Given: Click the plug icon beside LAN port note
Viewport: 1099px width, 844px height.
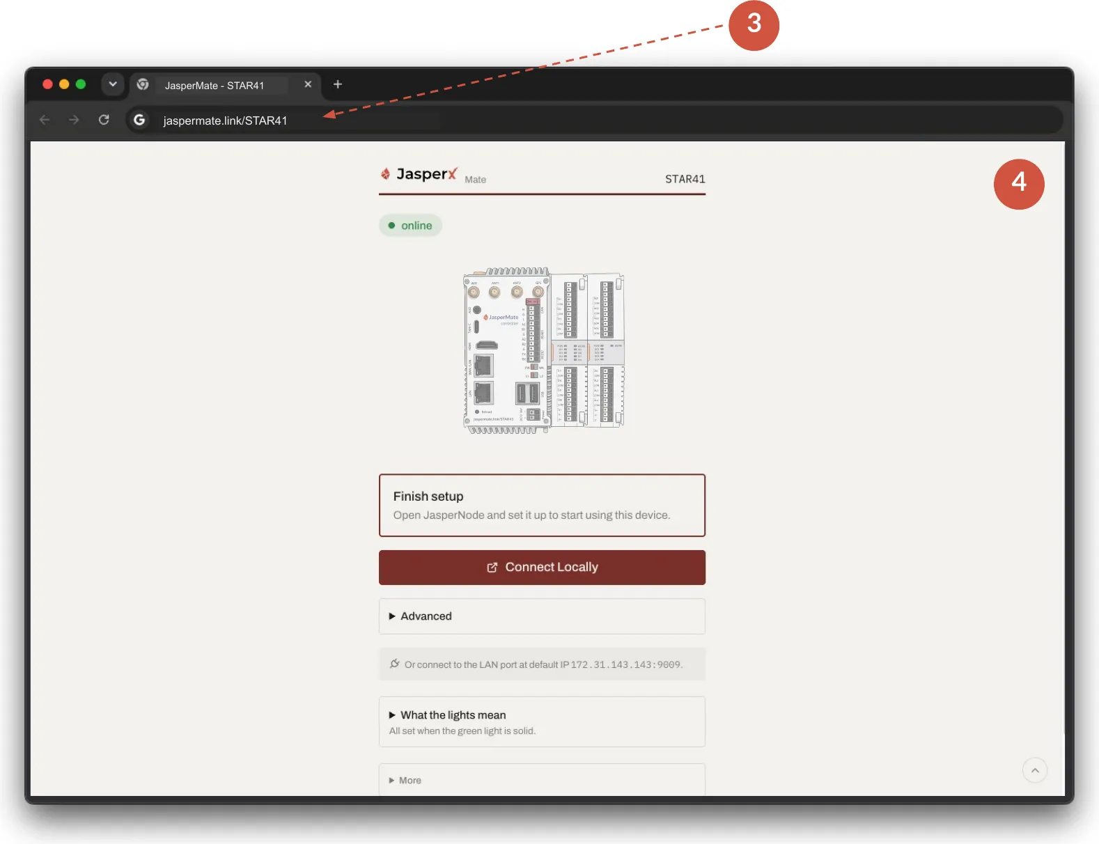Looking at the screenshot, I should tap(395, 664).
